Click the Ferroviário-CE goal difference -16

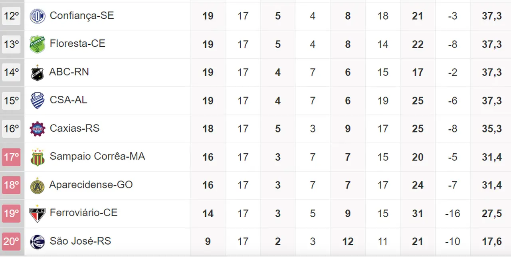[452, 214]
